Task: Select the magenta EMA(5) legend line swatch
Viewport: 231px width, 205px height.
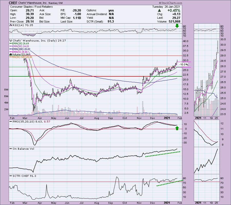Action: tap(11, 52)
